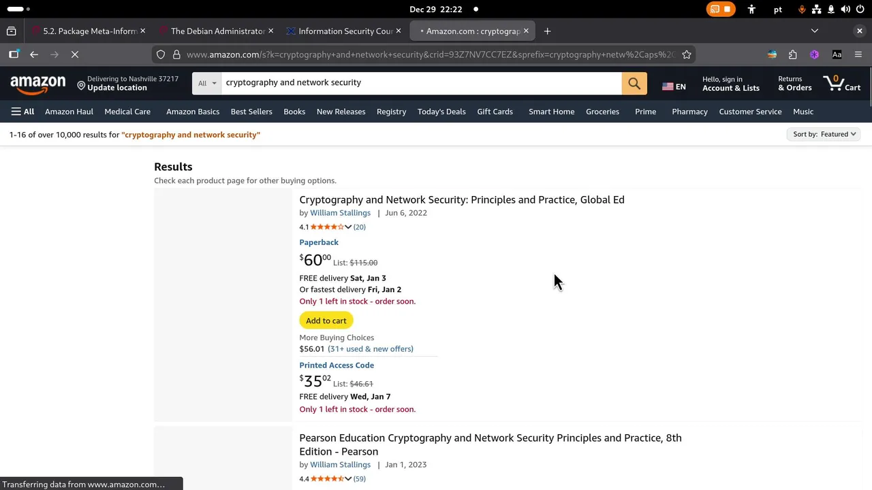Open the William Stallings author link
872x490 pixels.
340,213
